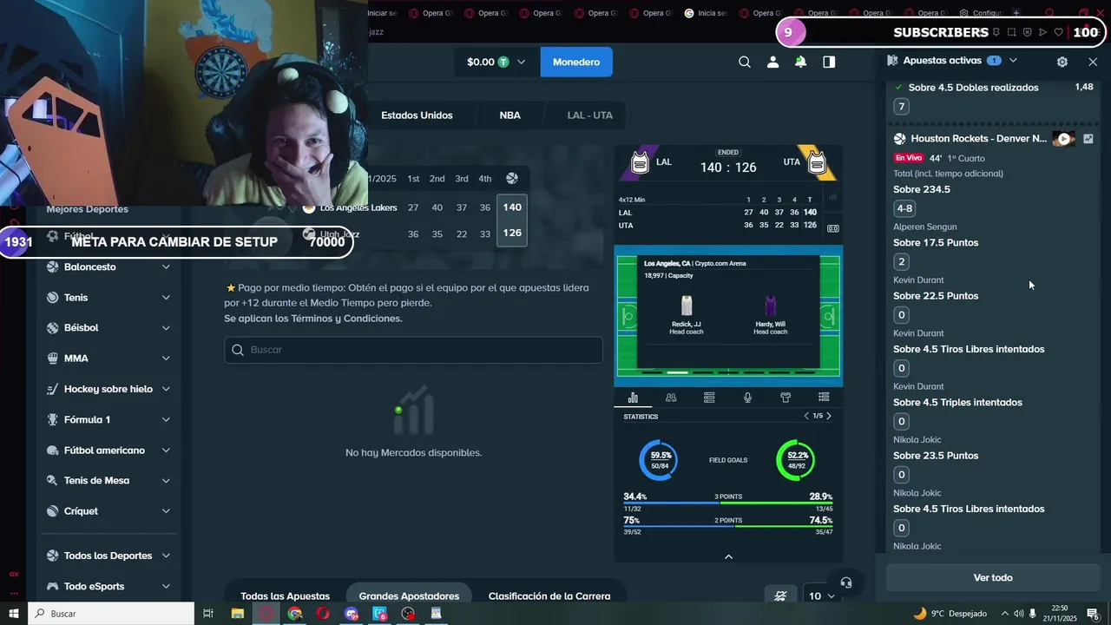Select the Houston Rockets - Denver bet title
Viewport: 1111px width, 625px height.
coord(979,139)
